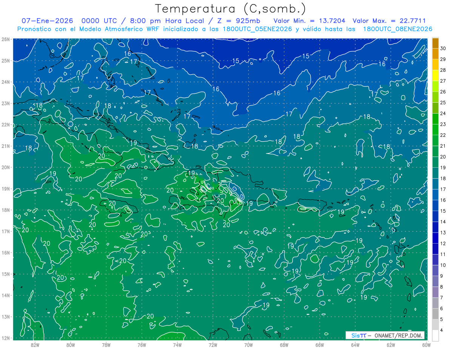Screen dimensions: 453x350
Task: Click the 'ONAMET/REP.DOM.' credit label
Action: pyautogui.click(x=398, y=335)
